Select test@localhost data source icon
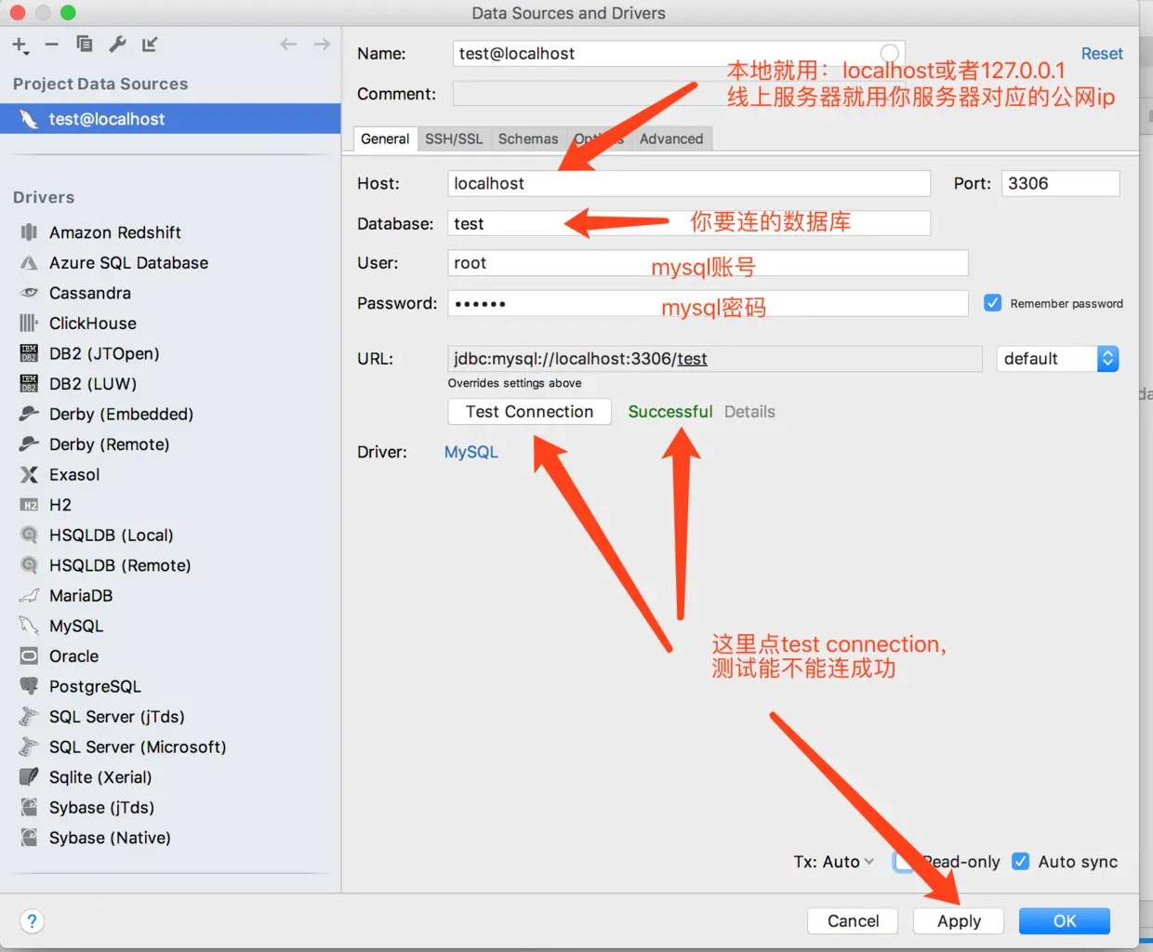The image size is (1153, 952). click(30, 119)
